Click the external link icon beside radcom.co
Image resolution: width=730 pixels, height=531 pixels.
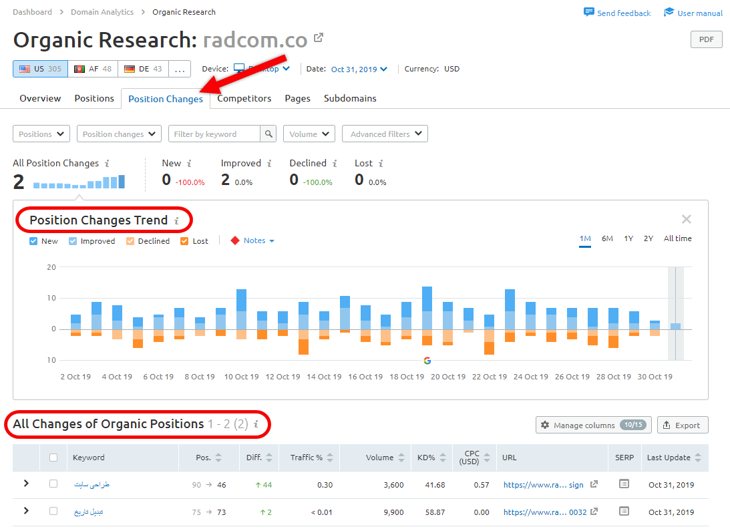tap(319, 38)
